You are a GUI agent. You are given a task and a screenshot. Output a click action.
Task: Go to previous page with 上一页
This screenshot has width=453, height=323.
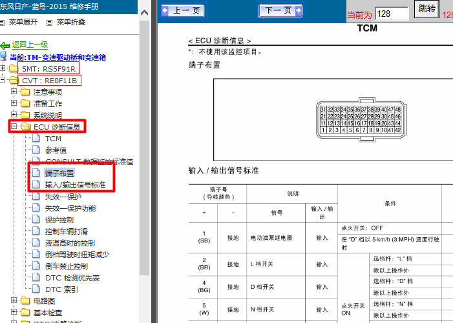pos(183,11)
